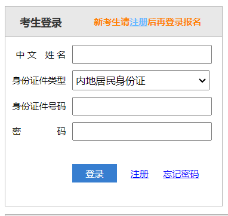The width and height of the screenshot is (228, 216).
Task: Open the 注册 link beside 登录 button
Action: coord(140,174)
